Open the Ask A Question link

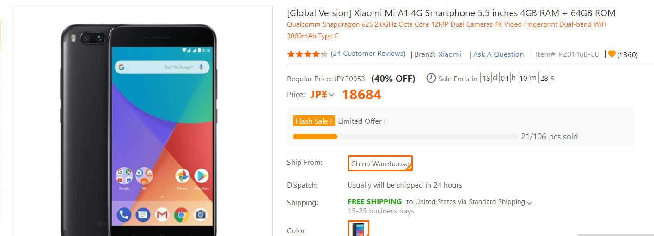(498, 54)
